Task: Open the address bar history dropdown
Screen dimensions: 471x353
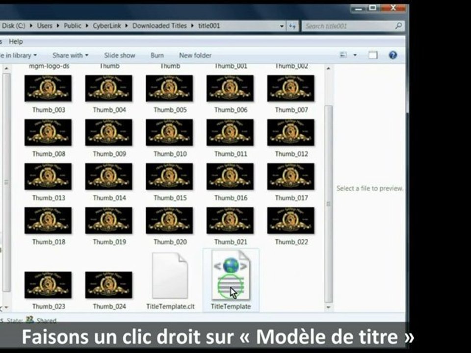Action: click(x=282, y=26)
